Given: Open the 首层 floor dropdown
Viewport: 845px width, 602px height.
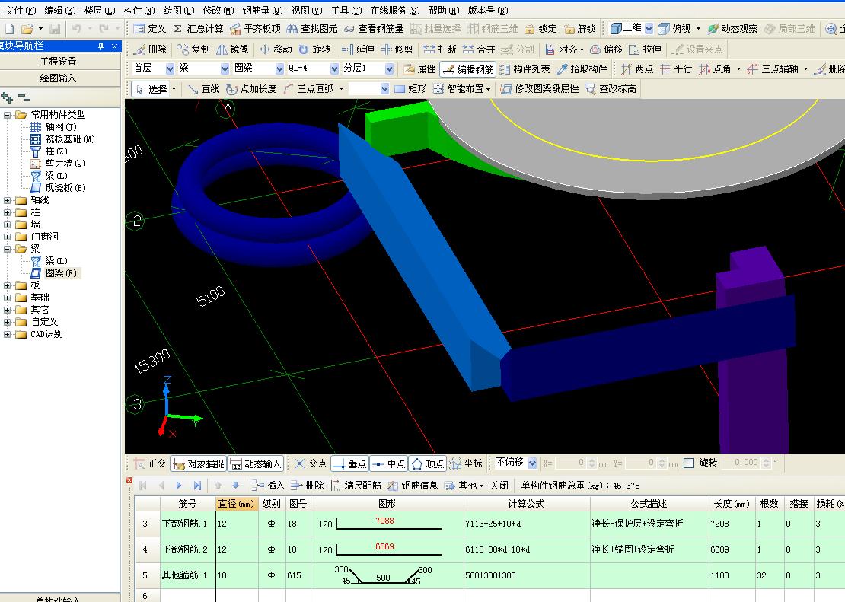Looking at the screenshot, I should click(170, 68).
